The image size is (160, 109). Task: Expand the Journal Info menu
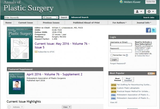(x=144, y=23)
